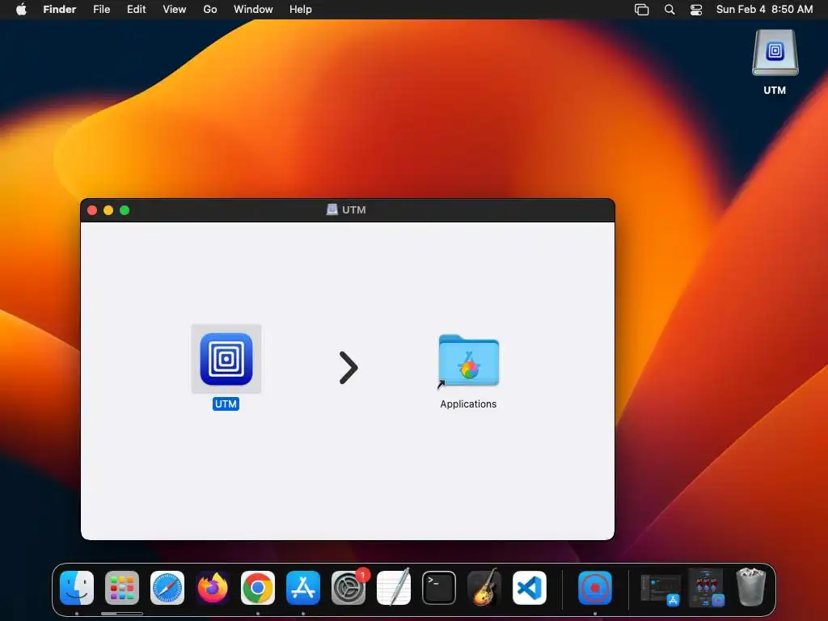
Task: Maximize the UTM window with green button
Action: pyautogui.click(x=125, y=210)
